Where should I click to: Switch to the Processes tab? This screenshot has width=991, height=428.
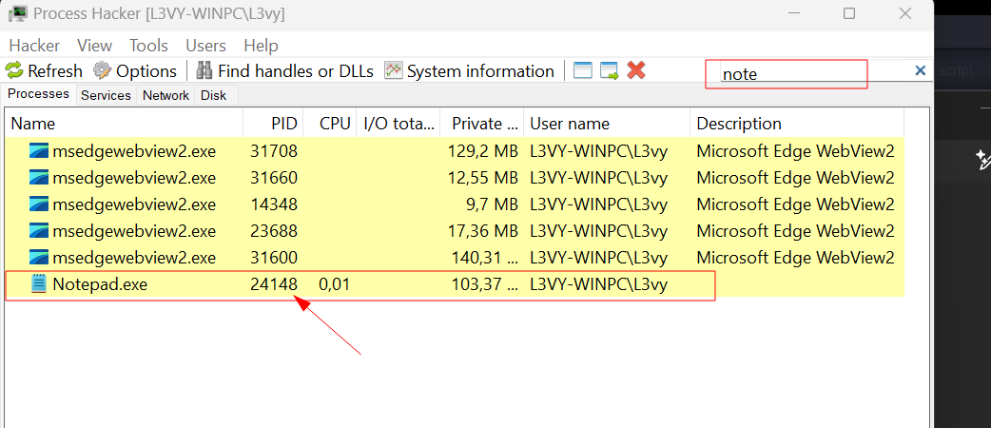pyautogui.click(x=39, y=94)
